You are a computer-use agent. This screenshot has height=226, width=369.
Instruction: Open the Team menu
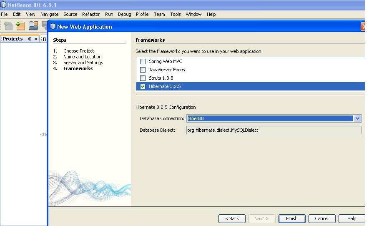pyautogui.click(x=159, y=14)
